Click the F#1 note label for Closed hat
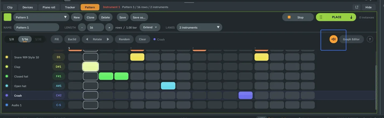Viewport: 384px width, 118px height. pos(59,76)
